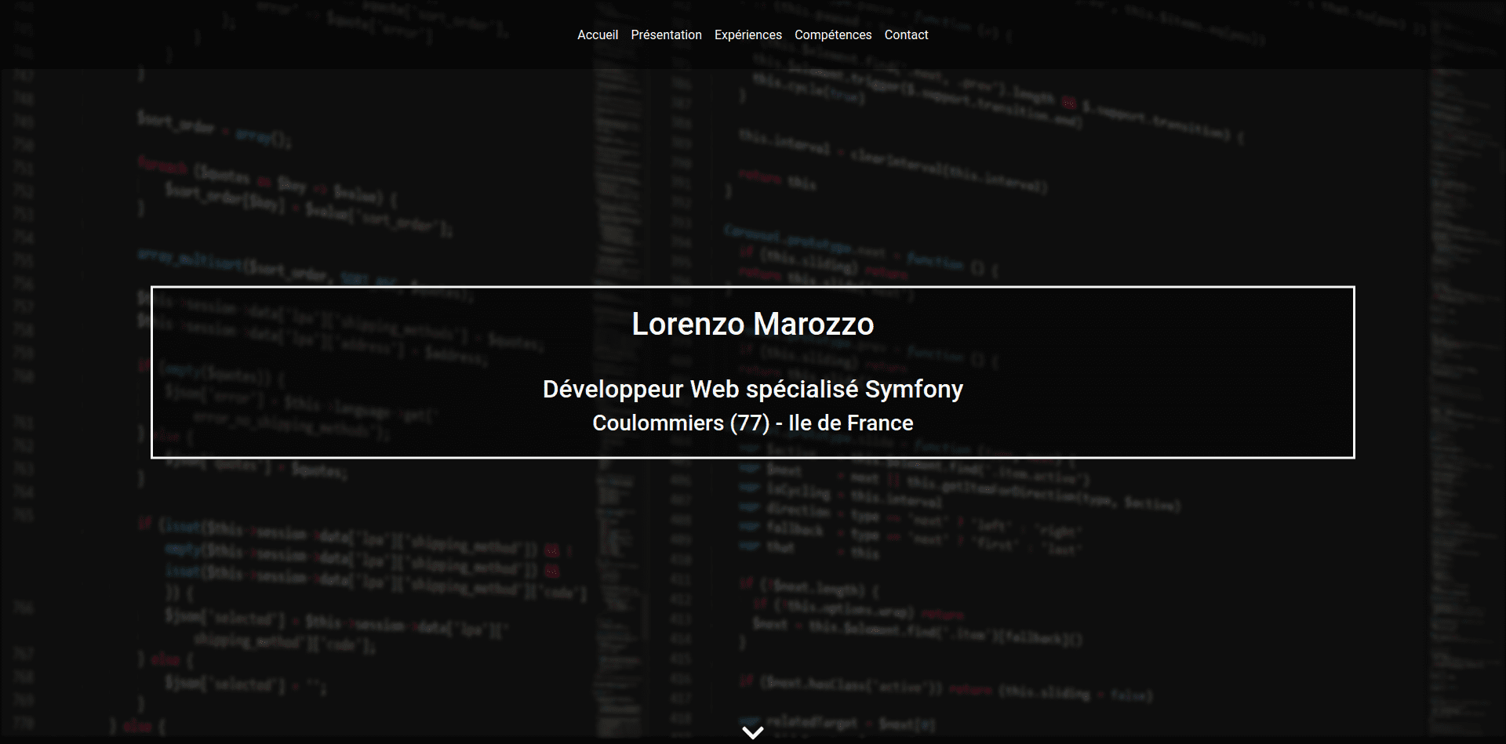The width and height of the screenshot is (1506, 744).
Task: Open the Accueil navigation link
Action: (x=597, y=34)
